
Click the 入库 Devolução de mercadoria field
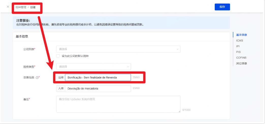coord(98,89)
